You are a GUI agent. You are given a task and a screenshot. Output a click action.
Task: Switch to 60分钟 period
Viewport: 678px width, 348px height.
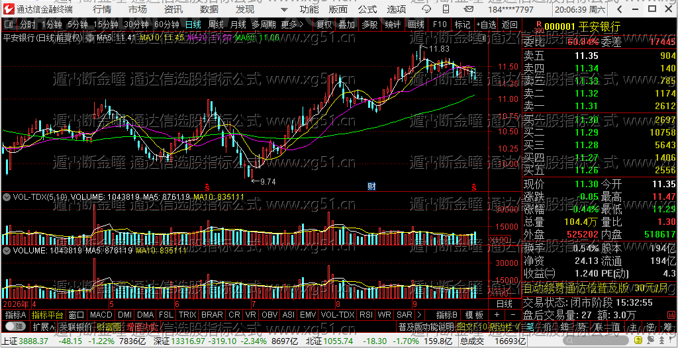pos(167,24)
